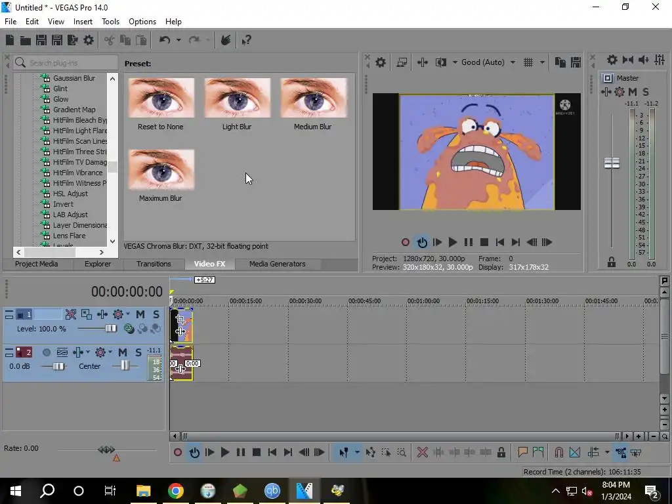Insert marker flag icon in timeline toolbar

[522, 453]
